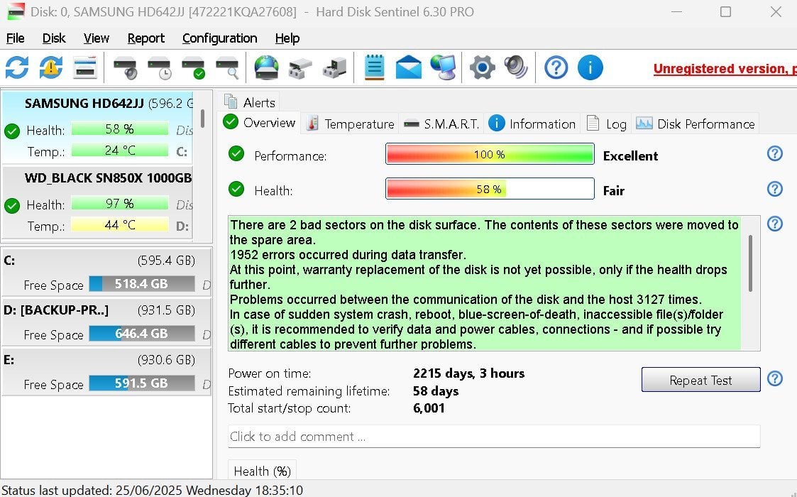The height and width of the screenshot is (497, 797).
Task: Click green check icon beside overview Health label
Action: click(236, 190)
